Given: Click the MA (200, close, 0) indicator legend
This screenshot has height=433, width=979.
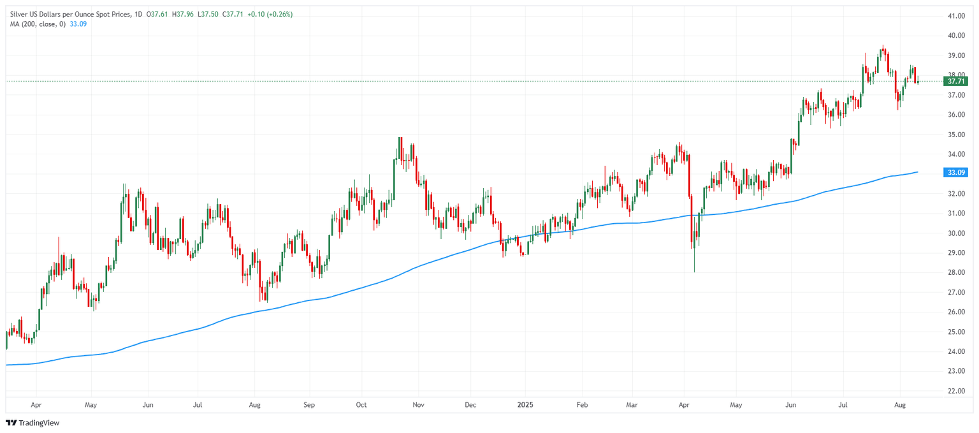Looking at the screenshot, I should pos(38,24).
